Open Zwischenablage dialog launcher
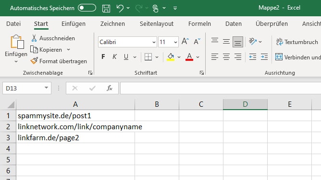This screenshot has height=180, width=321. point(90,73)
